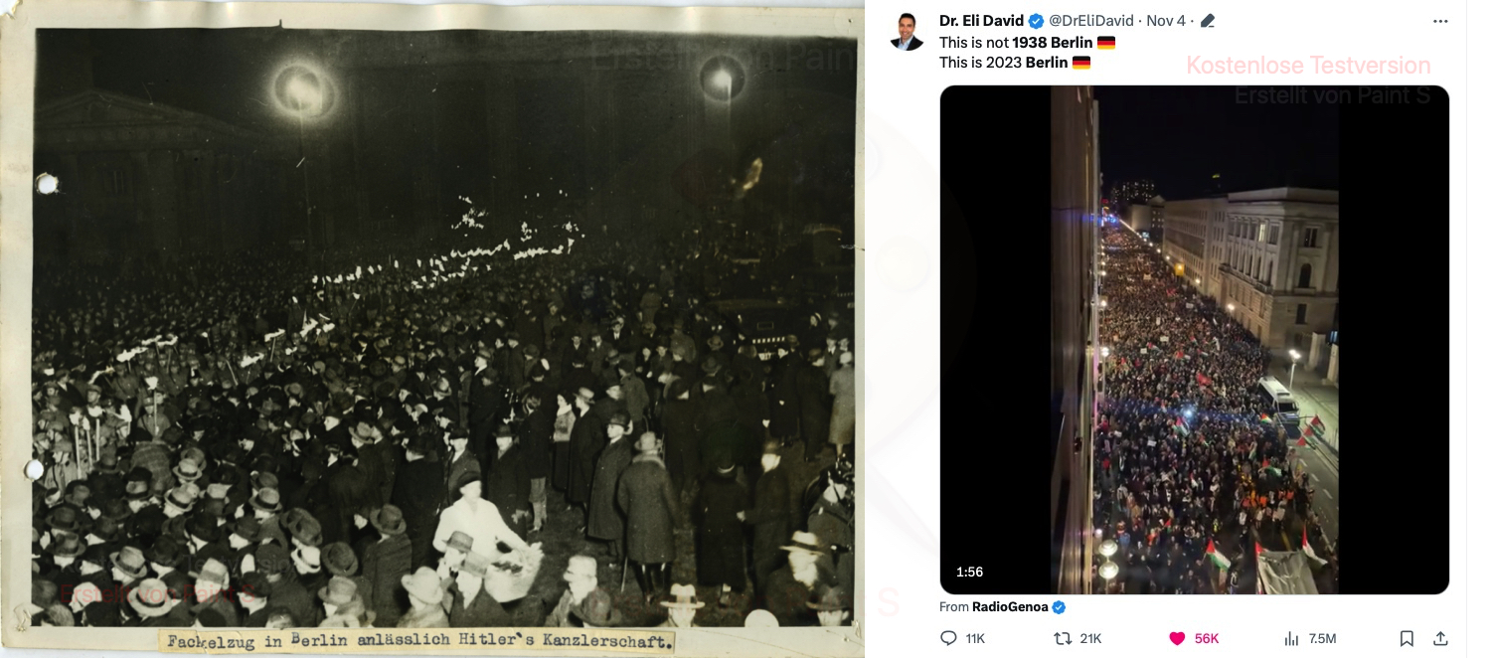Image resolution: width=1491 pixels, height=658 pixels.
Task: Click the 1:56 video duration label
Action: (x=969, y=572)
